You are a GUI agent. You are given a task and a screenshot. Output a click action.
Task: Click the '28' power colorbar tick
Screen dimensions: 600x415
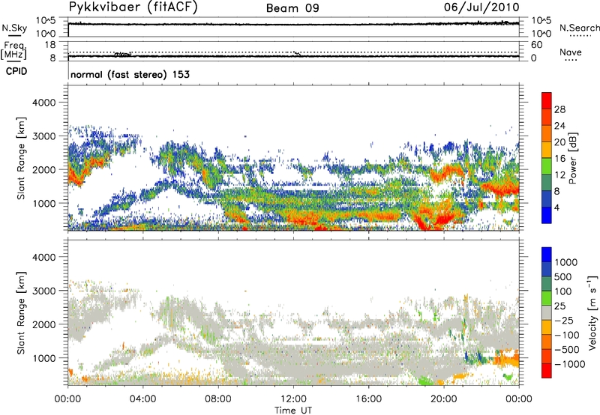coord(559,109)
